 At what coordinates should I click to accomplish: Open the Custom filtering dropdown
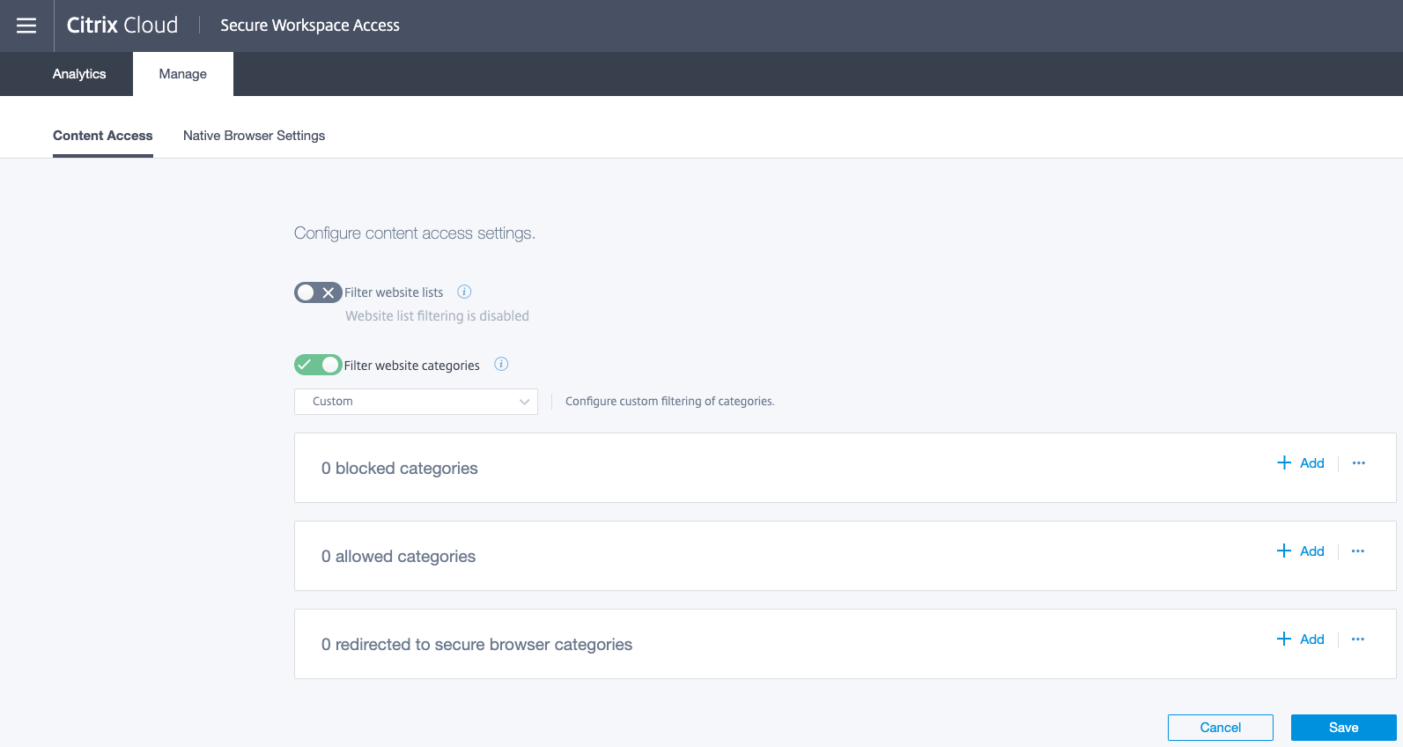click(416, 402)
